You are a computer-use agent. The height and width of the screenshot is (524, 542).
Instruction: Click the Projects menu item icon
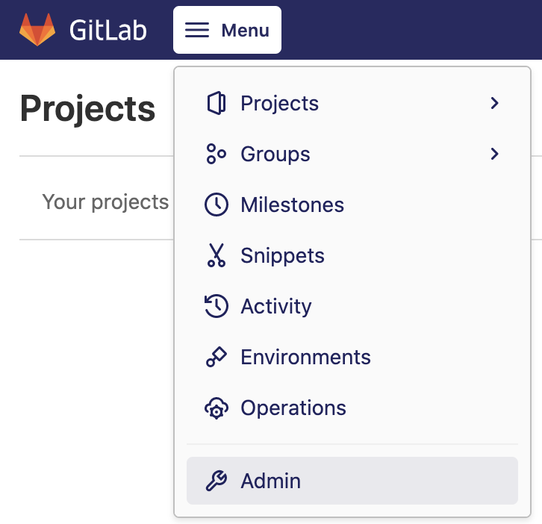point(216,104)
